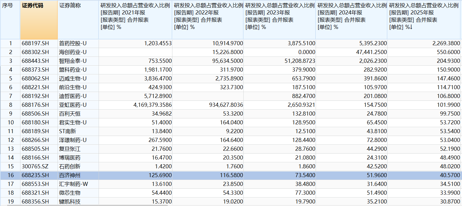
Task: Click the 迈威生物-U name cell
Action: coord(78,79)
